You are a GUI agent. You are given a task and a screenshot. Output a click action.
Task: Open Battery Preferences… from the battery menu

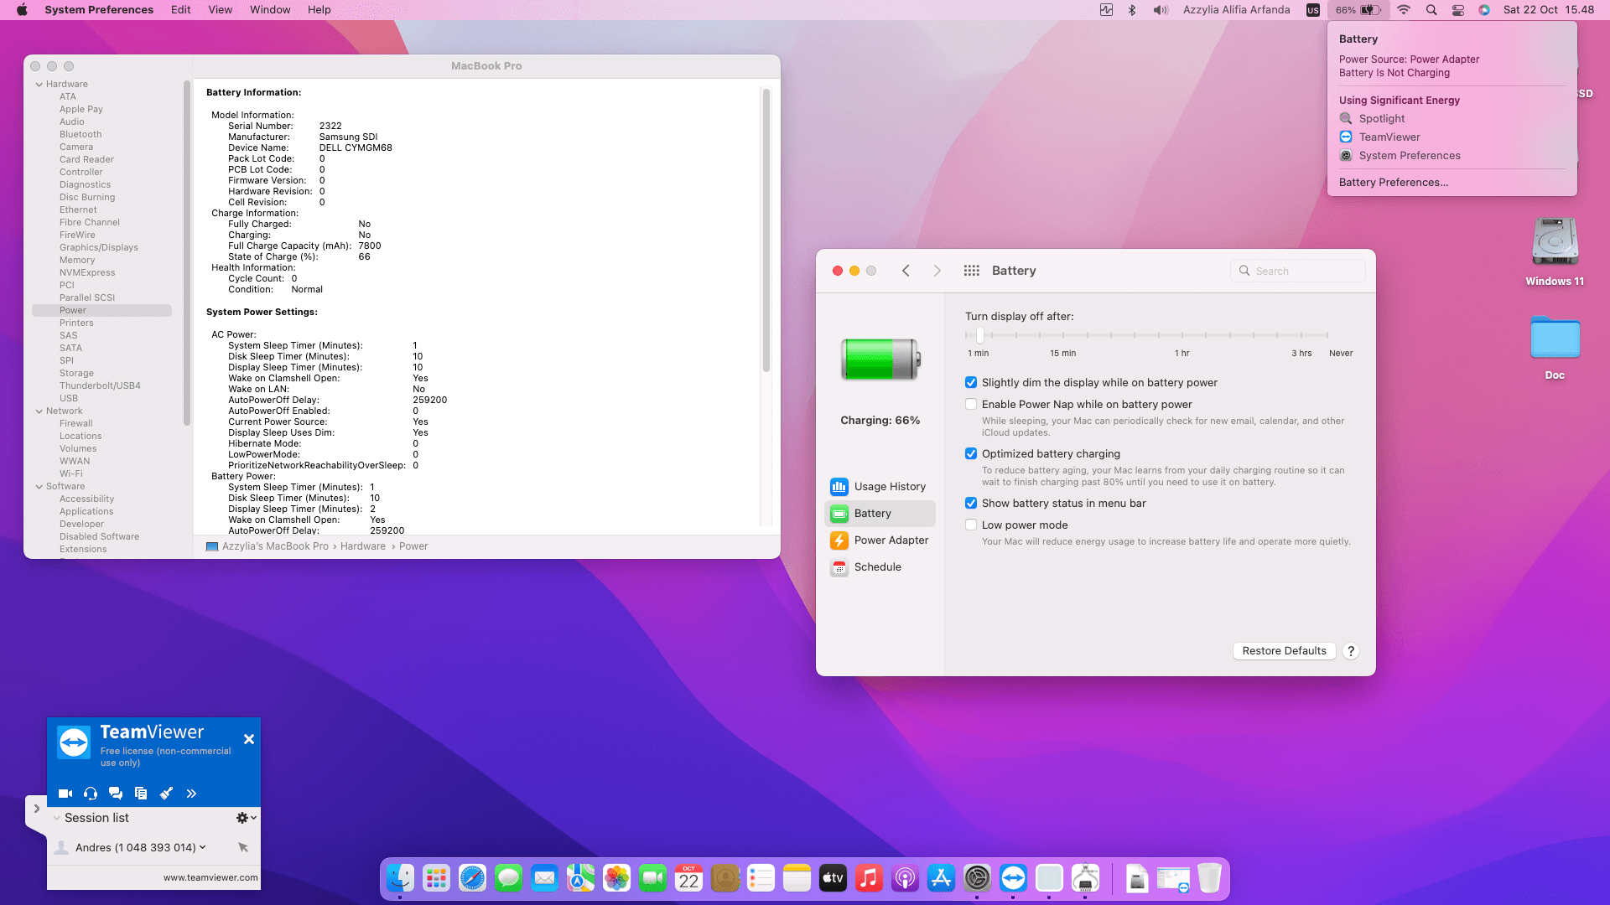1394,183
